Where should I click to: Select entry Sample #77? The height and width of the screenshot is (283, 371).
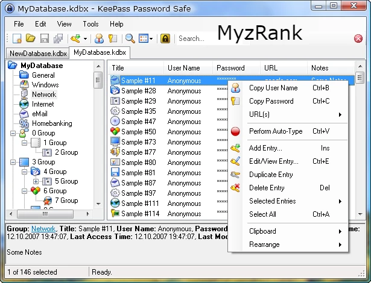138,152
